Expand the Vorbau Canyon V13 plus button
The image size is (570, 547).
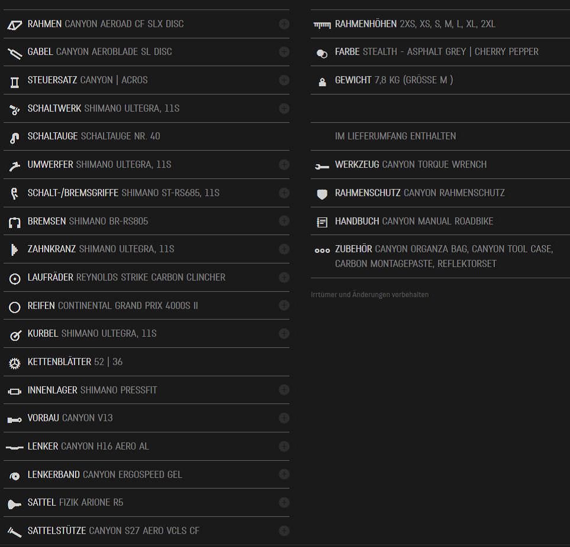click(284, 418)
